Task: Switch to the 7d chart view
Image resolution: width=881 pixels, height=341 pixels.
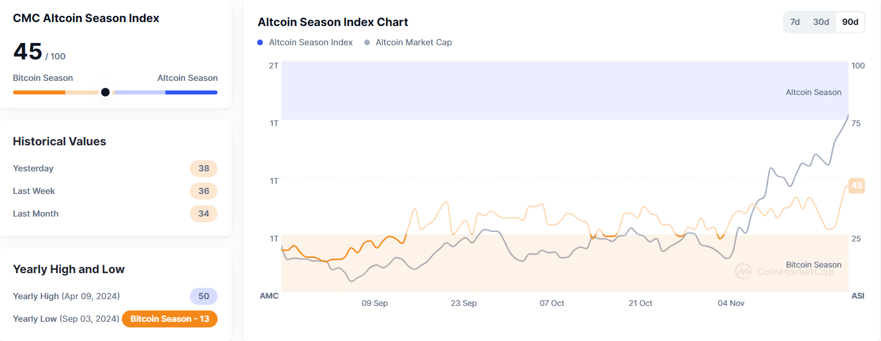Action: [795, 21]
